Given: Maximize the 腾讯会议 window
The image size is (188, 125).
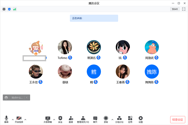Looking at the screenshot, I should 179,3.
